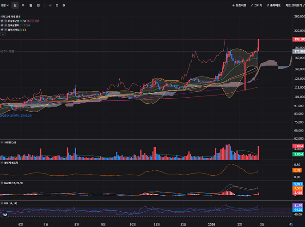Click the 거래량 (20) pane title
305x227 pixels.
[10, 143]
